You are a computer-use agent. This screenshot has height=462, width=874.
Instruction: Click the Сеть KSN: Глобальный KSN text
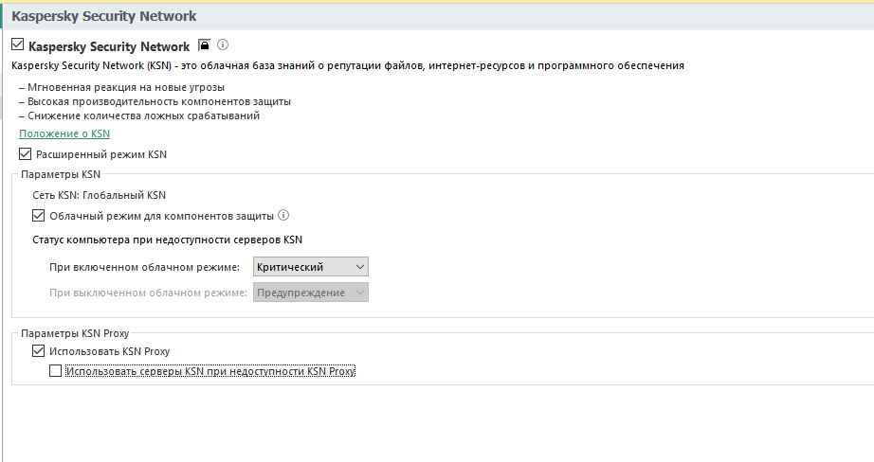point(100,195)
